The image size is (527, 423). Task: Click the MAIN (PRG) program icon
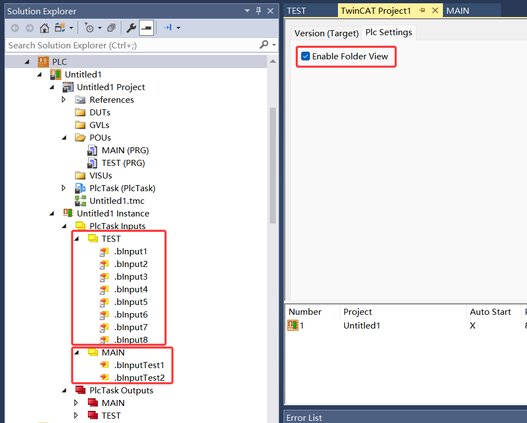coord(92,150)
